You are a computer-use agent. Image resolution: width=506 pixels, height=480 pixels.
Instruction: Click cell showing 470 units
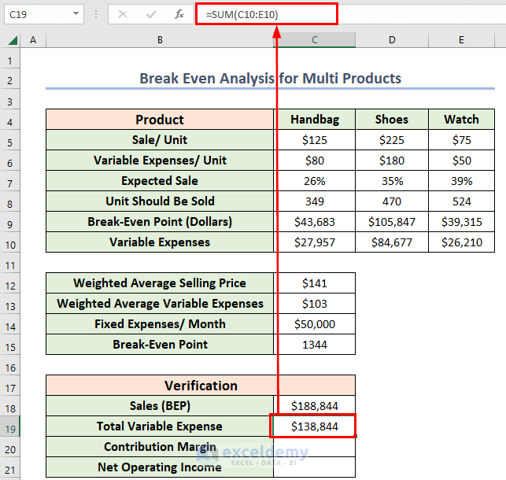click(392, 201)
